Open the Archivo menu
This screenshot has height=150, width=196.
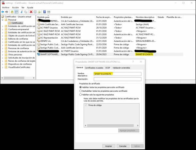tap(6, 7)
